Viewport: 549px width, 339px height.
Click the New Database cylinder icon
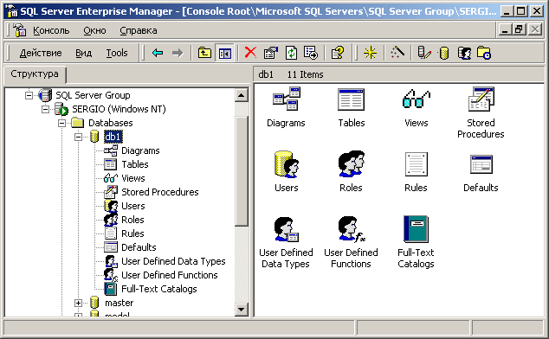click(x=444, y=53)
